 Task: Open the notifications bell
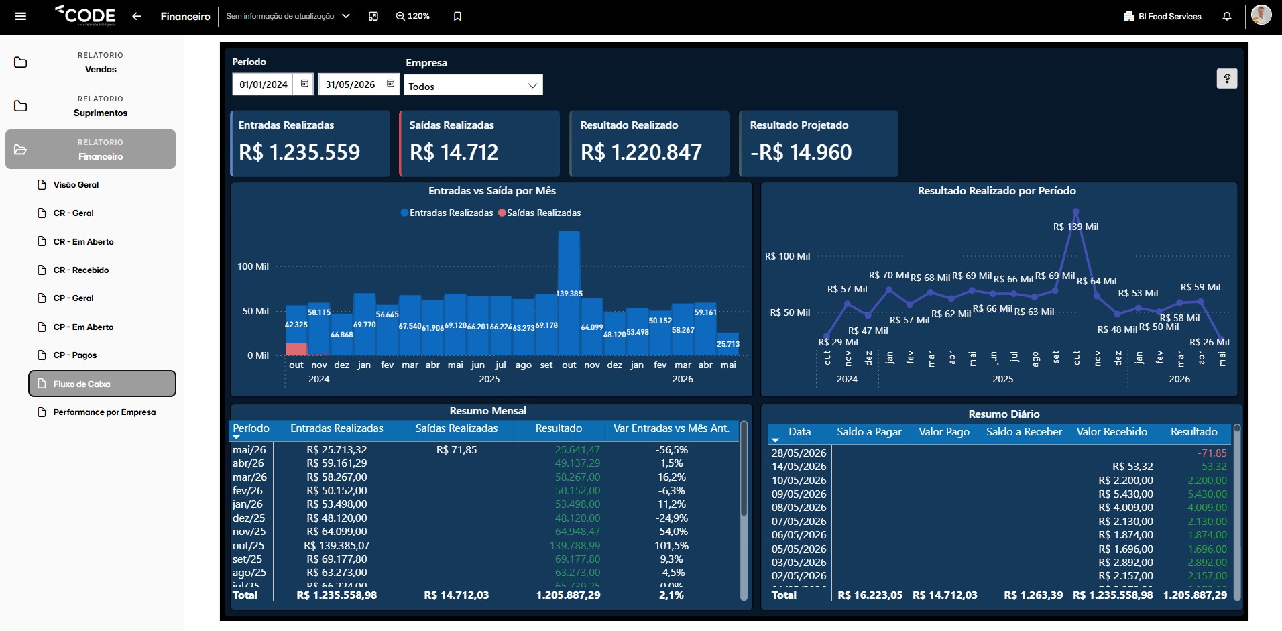coord(1227,16)
